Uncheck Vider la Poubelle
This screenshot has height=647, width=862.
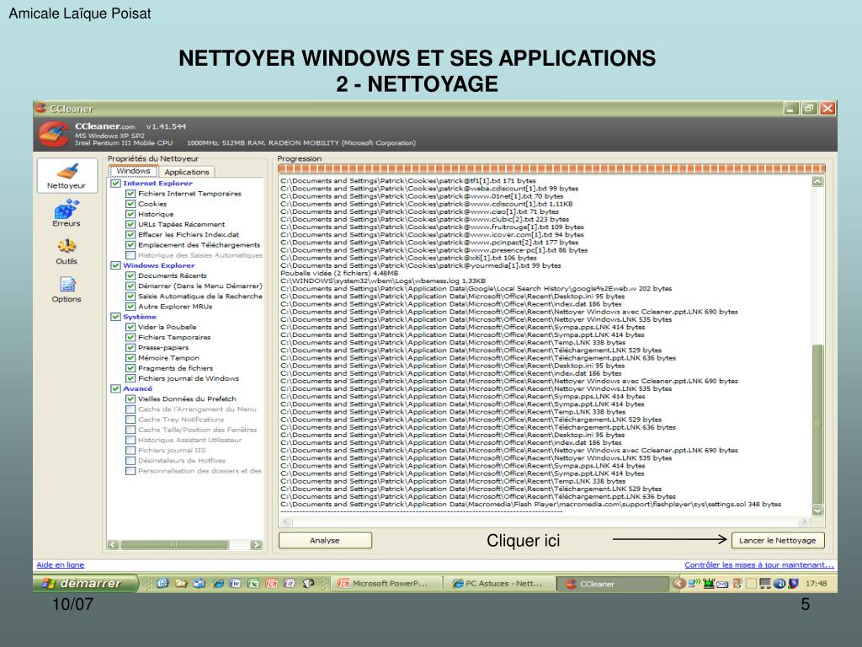pyautogui.click(x=130, y=327)
